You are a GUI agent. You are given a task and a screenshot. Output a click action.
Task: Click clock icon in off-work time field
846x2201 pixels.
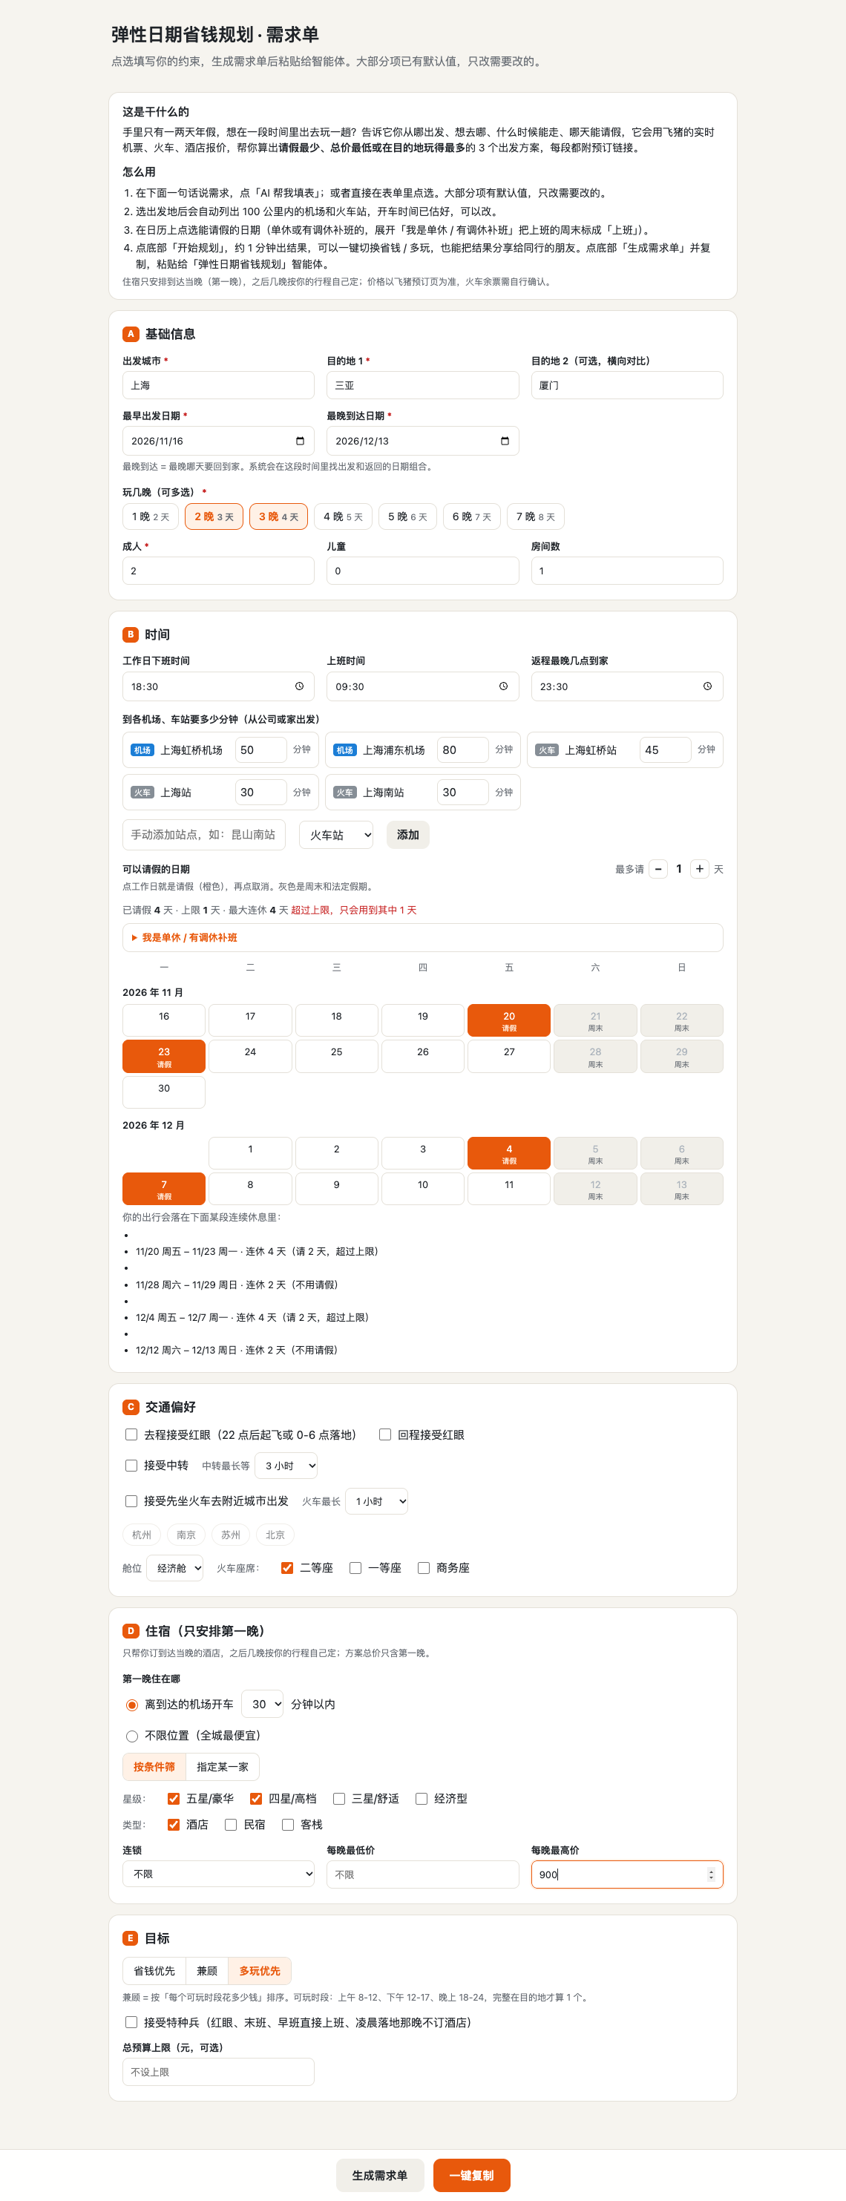point(299,686)
